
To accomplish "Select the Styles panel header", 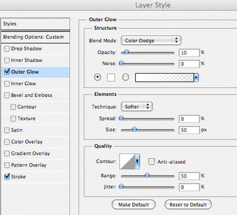I will pos(35,24).
